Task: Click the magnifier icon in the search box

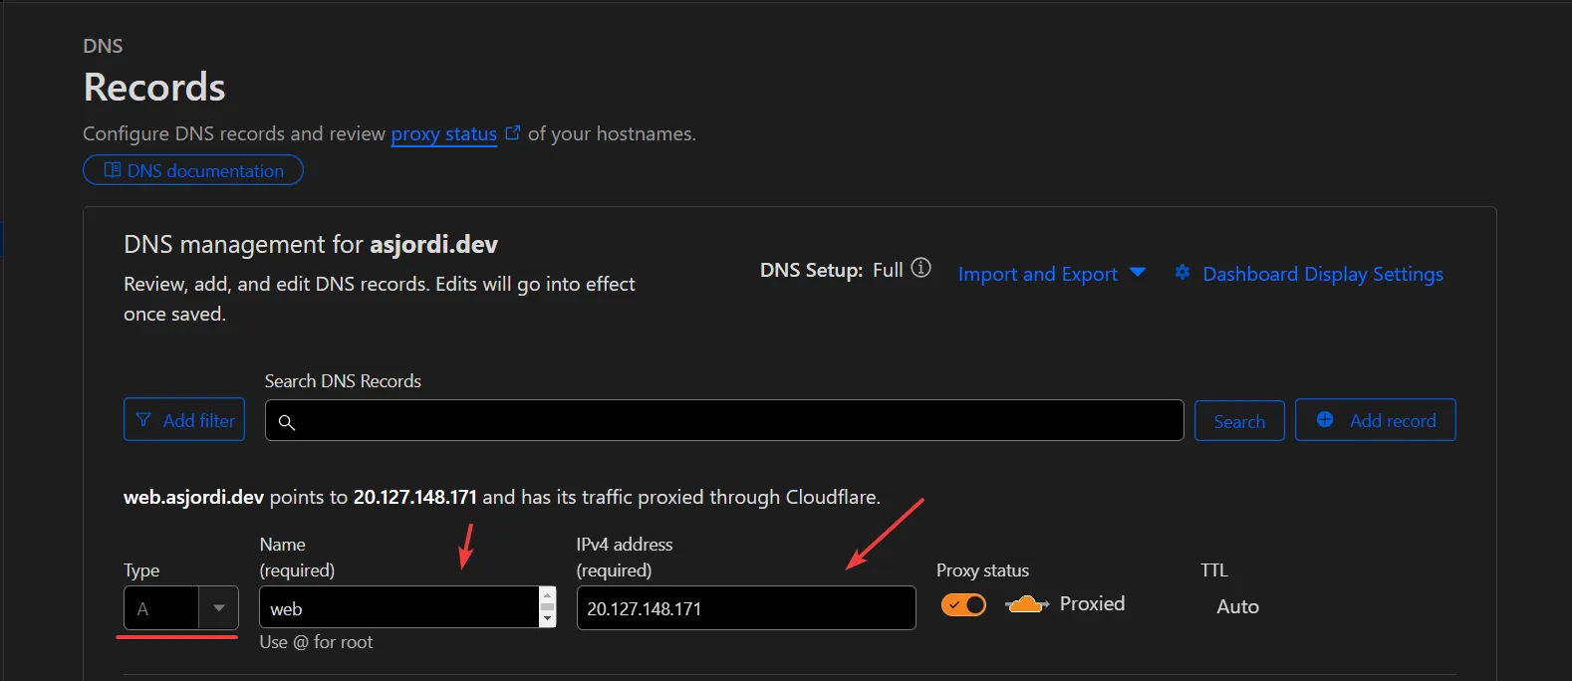Action: point(287,422)
